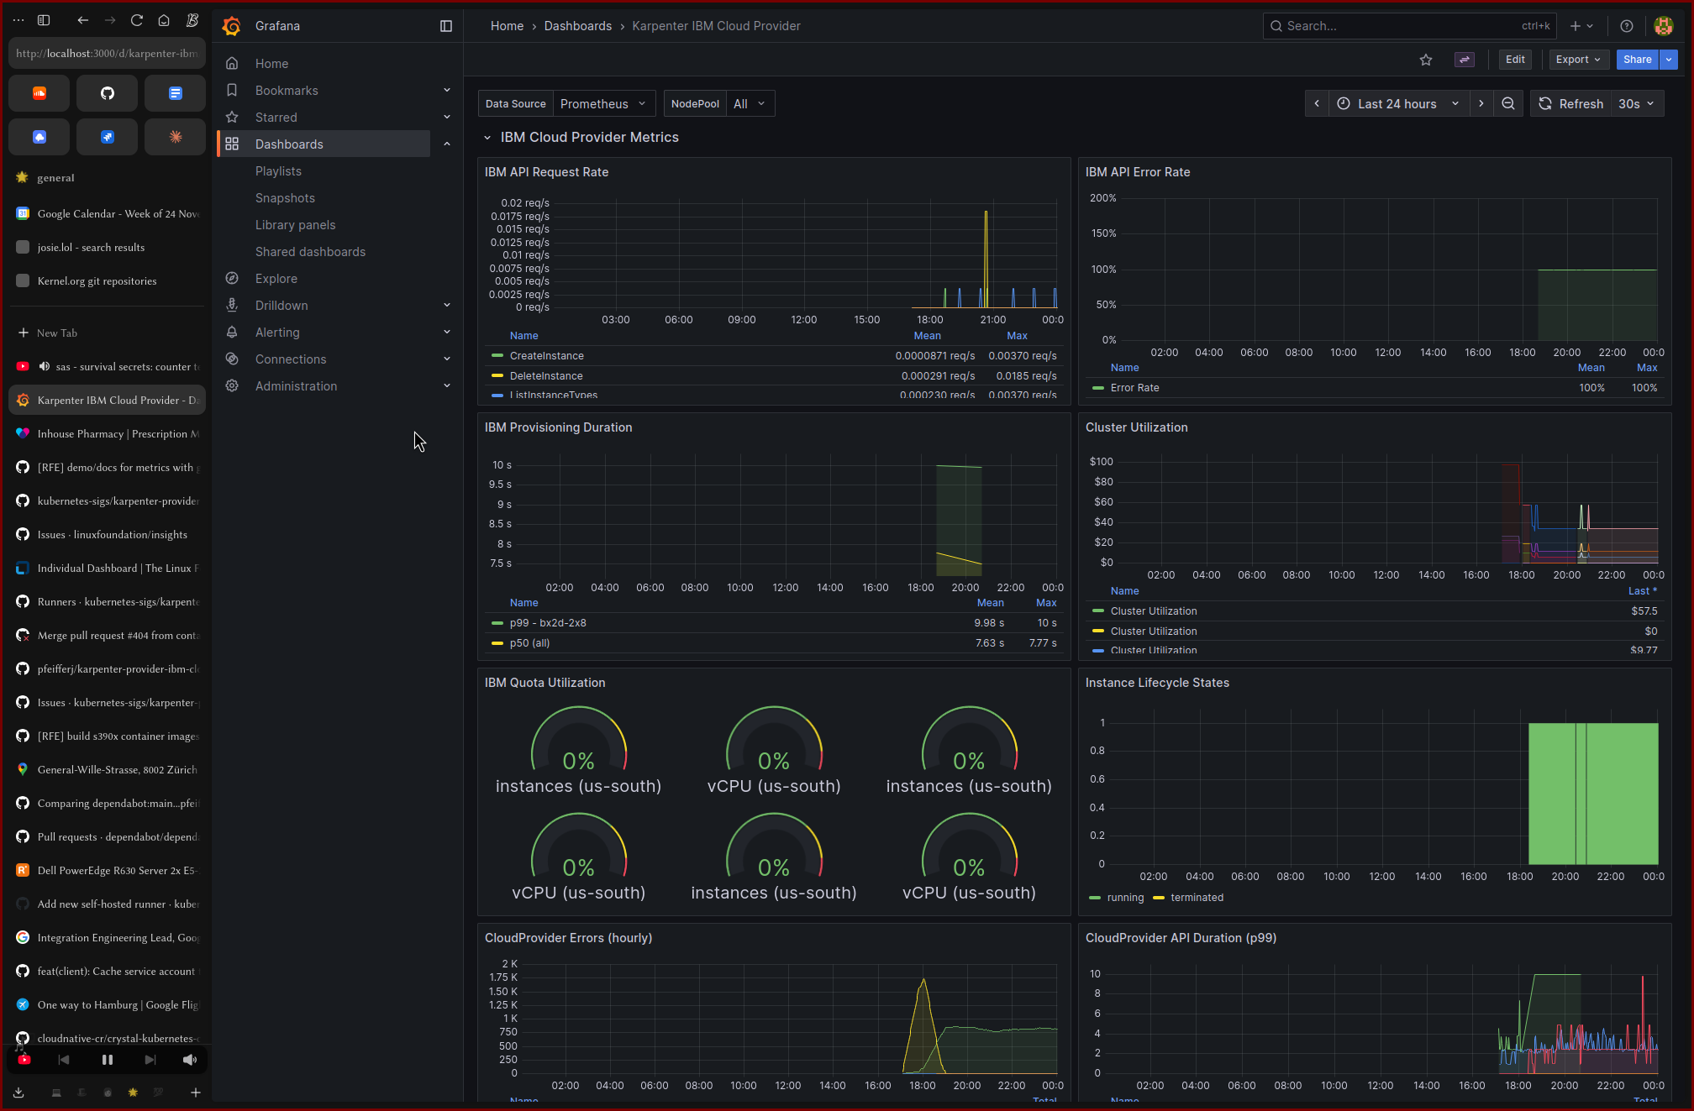Star this dashboard with the star icon
Image resolution: width=1694 pixels, height=1111 pixels.
[1425, 60]
